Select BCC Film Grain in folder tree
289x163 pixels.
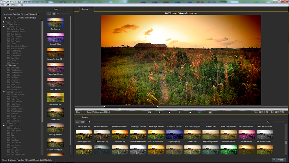click(x=12, y=80)
